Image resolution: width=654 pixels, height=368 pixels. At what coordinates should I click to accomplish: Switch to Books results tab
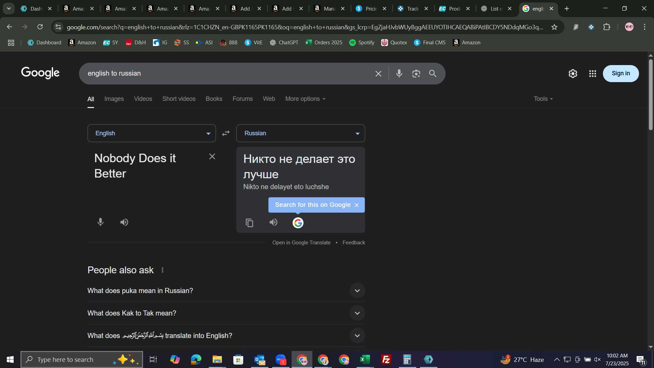pyautogui.click(x=214, y=99)
